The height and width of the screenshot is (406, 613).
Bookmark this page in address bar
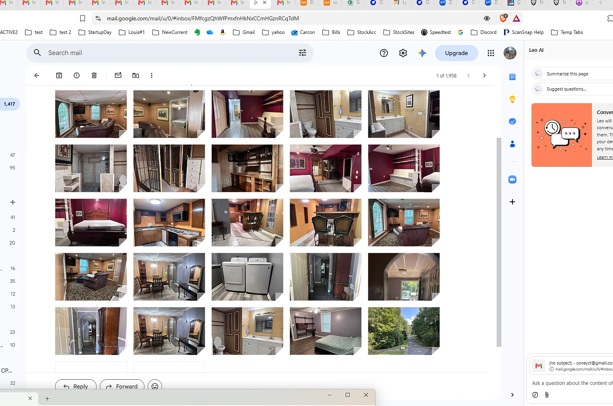click(83, 18)
